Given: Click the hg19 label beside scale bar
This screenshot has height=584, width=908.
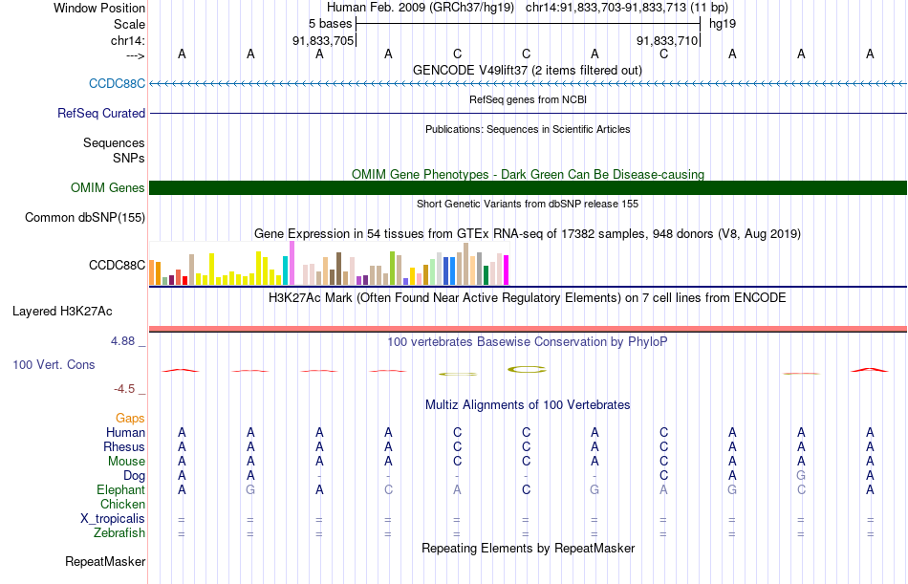Looking at the screenshot, I should (x=723, y=24).
